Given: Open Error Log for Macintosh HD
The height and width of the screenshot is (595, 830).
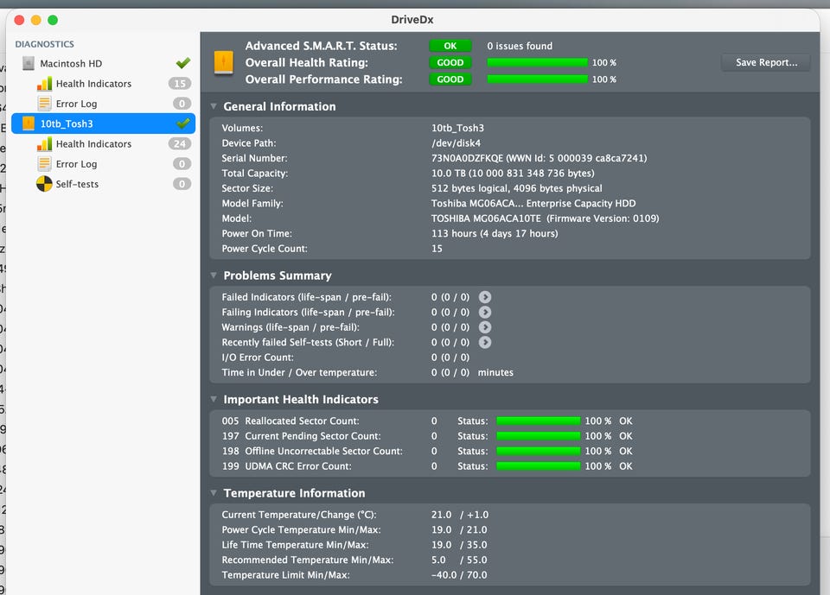Looking at the screenshot, I should point(103,104).
